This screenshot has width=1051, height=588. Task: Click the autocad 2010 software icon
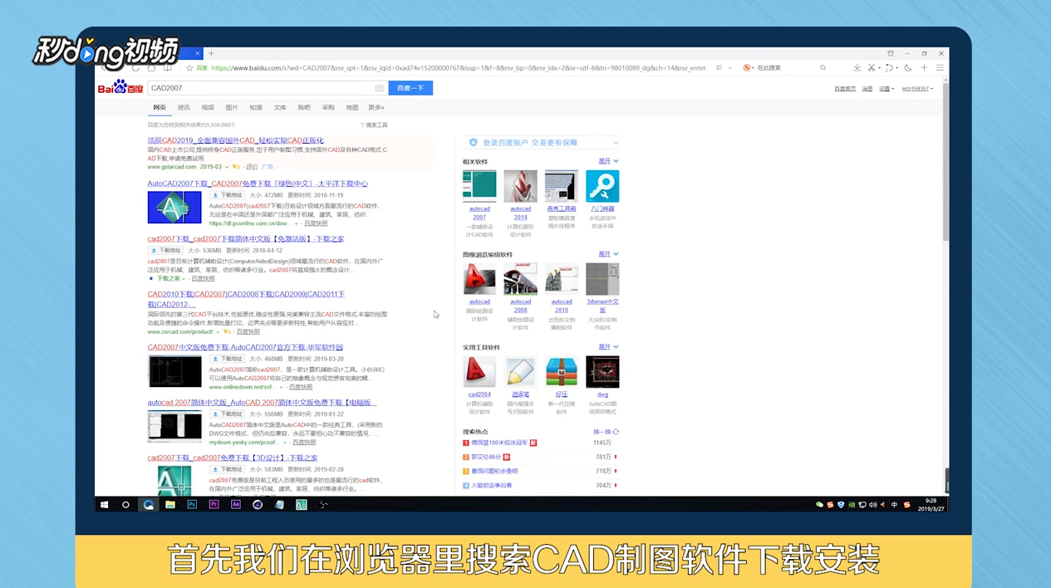(562, 279)
